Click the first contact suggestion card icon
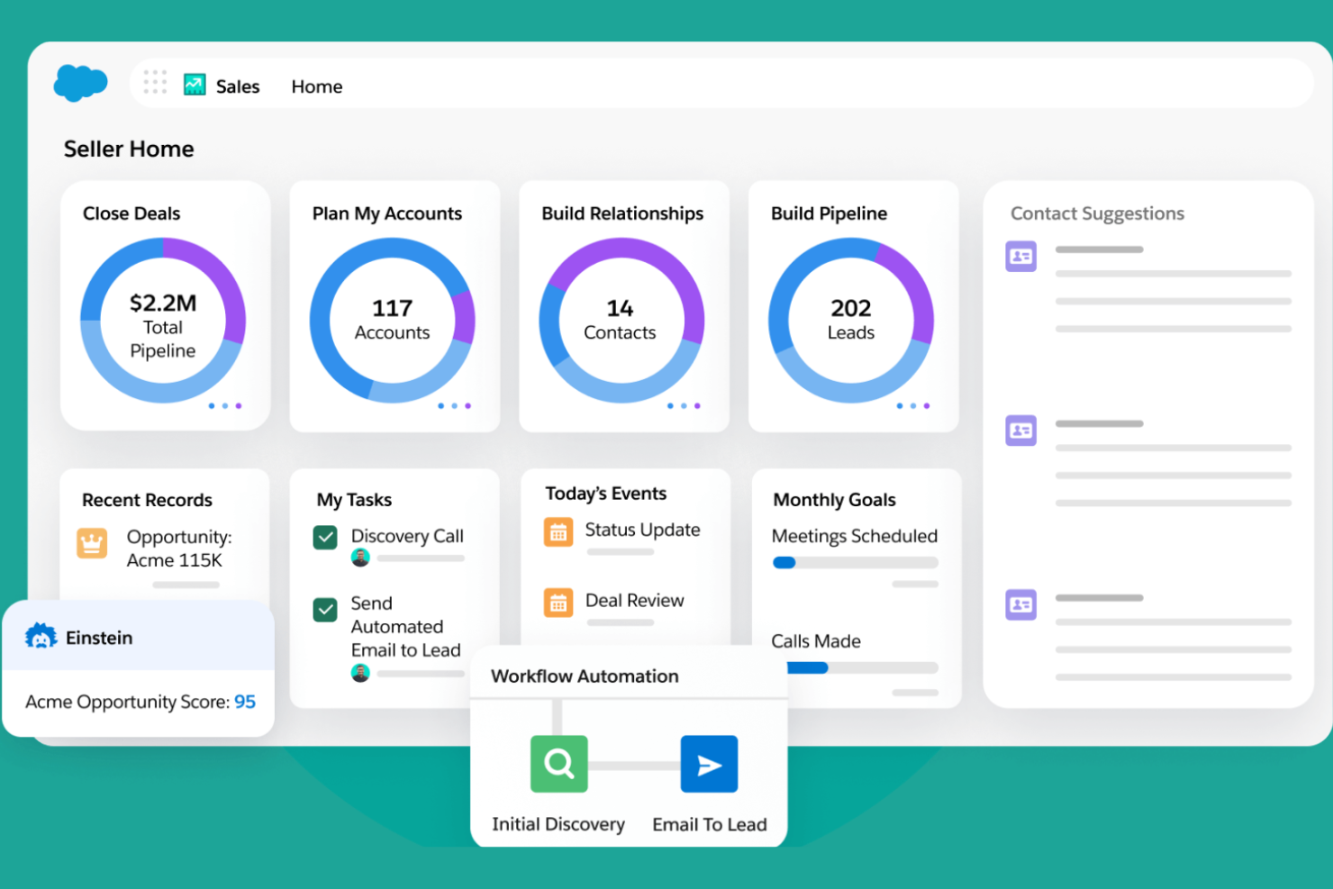 click(1021, 257)
